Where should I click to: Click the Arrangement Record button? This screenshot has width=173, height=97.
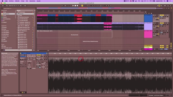pyautogui.click(x=77, y=6)
